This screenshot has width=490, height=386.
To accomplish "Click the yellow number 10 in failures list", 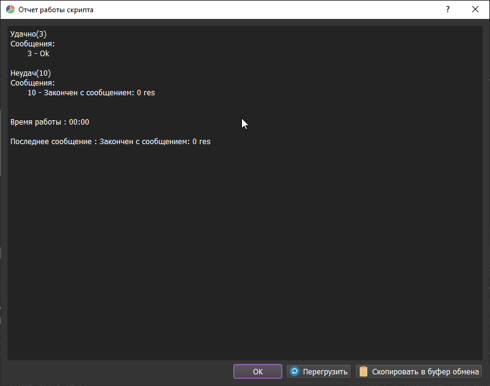I will tap(32, 93).
